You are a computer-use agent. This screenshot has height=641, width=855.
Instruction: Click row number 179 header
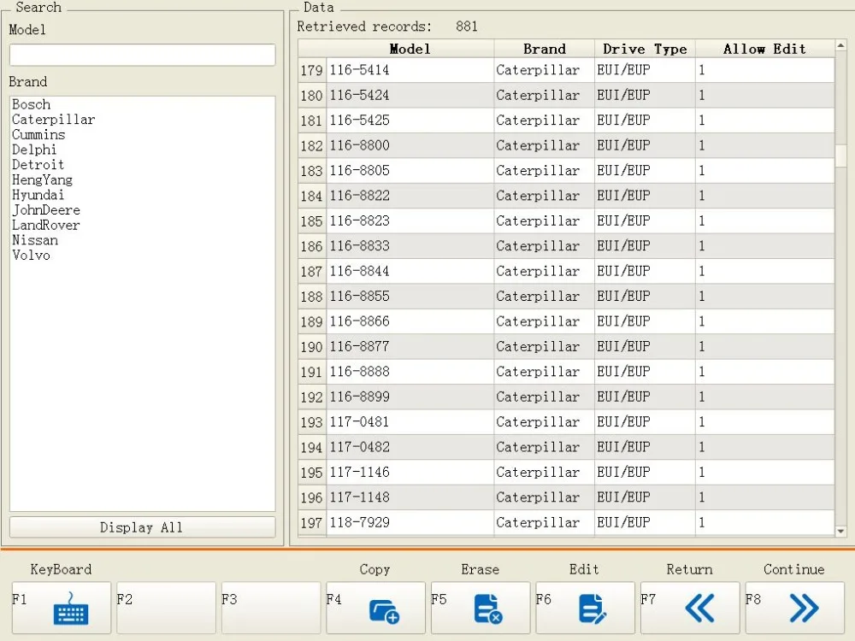point(312,70)
